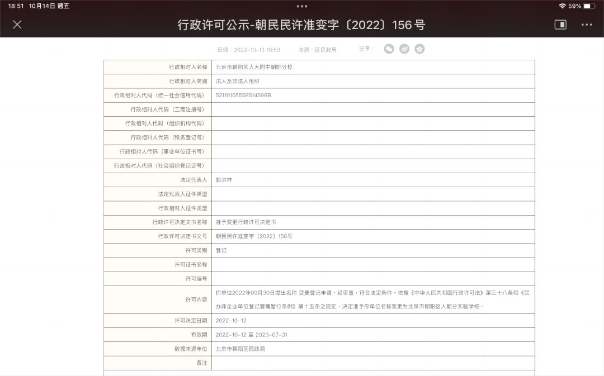Share via the Weibo icon
Screen dimensions: 604x376
404,49
